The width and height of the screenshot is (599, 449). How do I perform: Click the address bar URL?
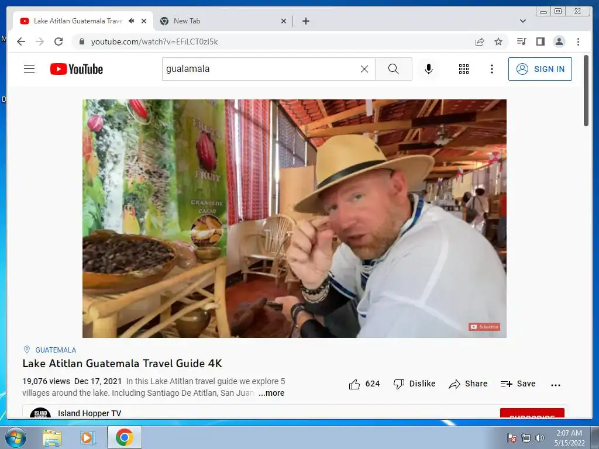point(154,42)
